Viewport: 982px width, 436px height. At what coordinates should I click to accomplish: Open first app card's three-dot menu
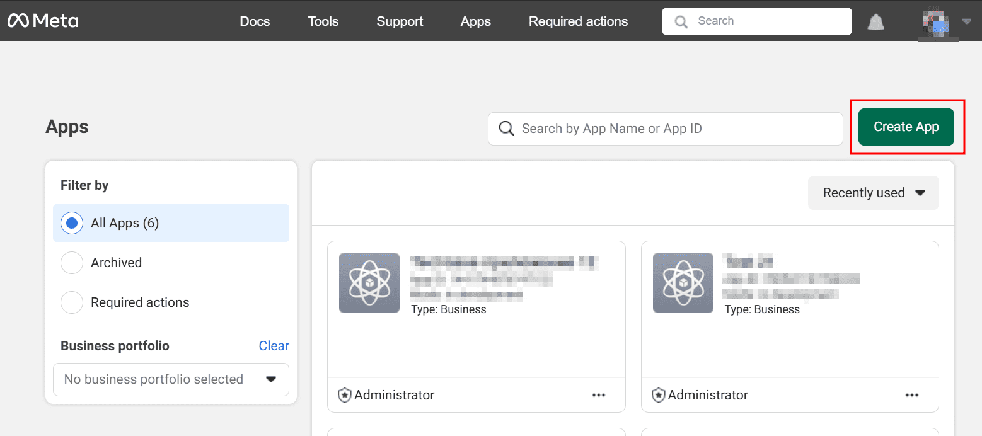[x=599, y=395]
